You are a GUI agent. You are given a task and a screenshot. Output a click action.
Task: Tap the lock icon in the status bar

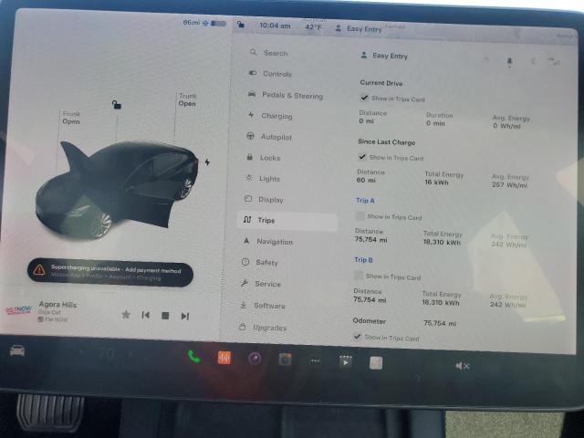pos(241,25)
